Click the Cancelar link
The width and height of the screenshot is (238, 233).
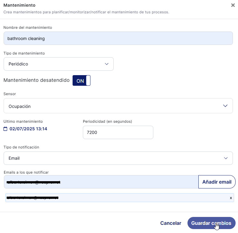click(171, 223)
